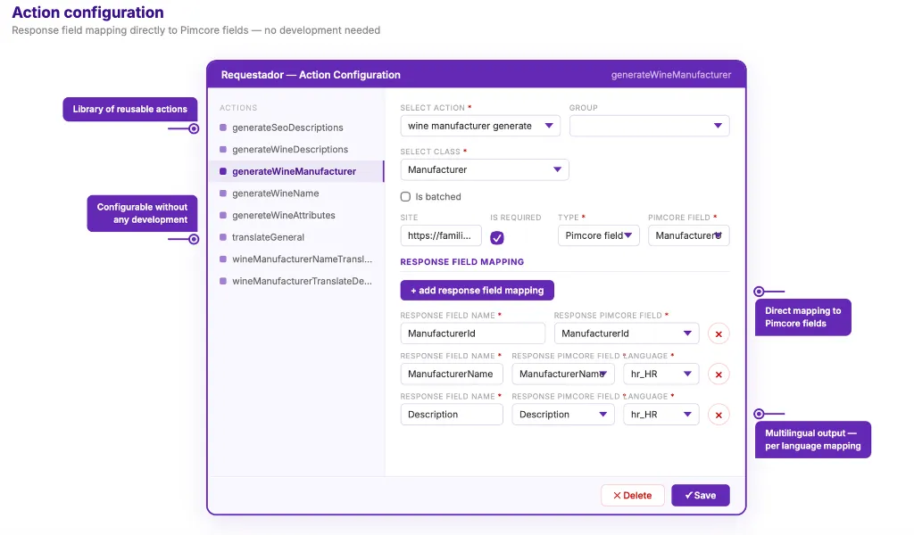
Task: Open the Manufacturer class dropdown
Action: click(485, 170)
